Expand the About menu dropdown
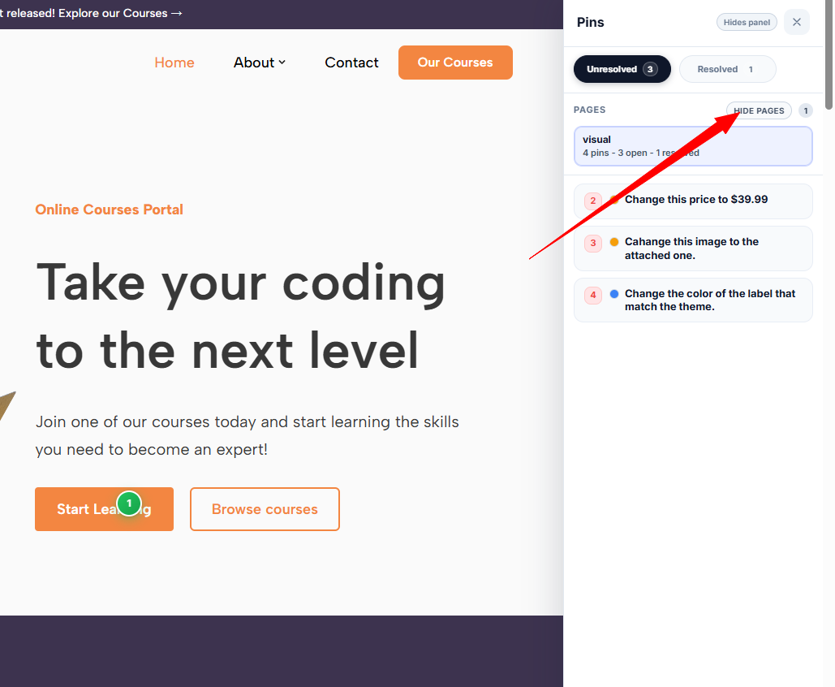Viewport: 835px width, 687px height. 260,63
